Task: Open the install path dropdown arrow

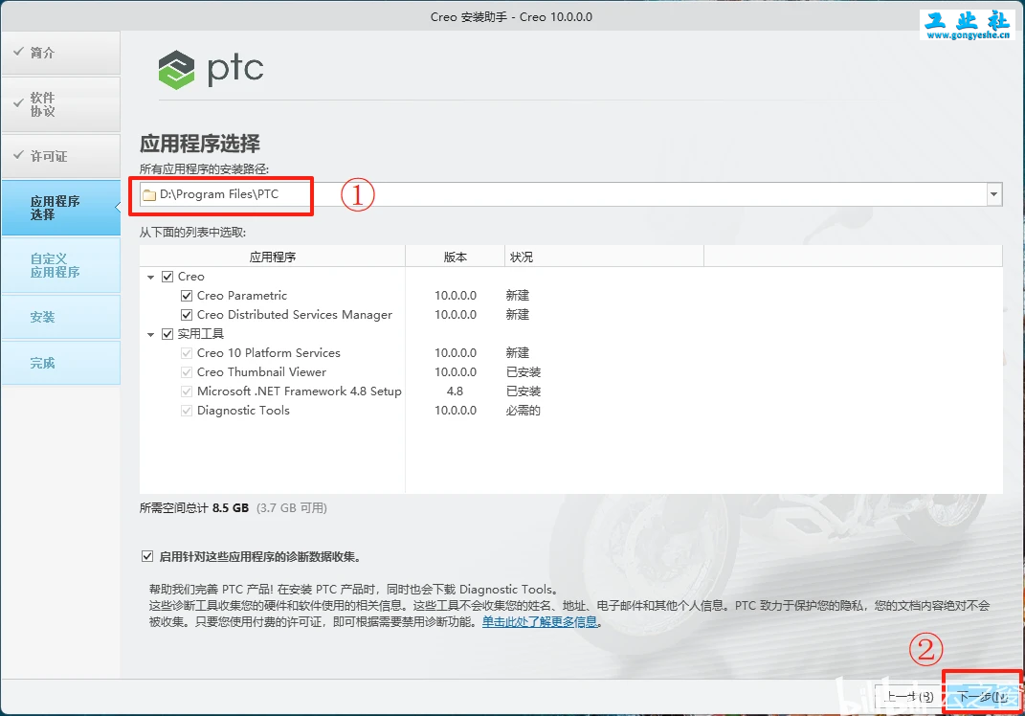Action: click(994, 194)
